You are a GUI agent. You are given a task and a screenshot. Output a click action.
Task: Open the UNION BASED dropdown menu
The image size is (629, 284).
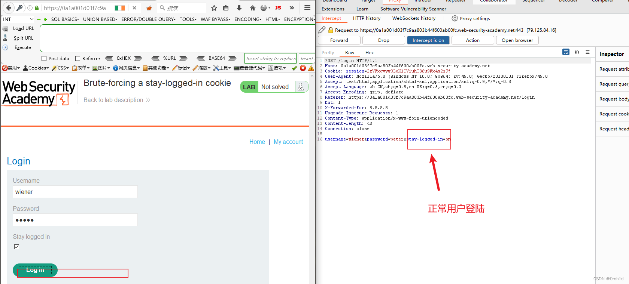click(x=100, y=19)
